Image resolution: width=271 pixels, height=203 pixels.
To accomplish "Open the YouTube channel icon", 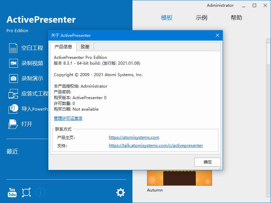I will tap(12, 193).
